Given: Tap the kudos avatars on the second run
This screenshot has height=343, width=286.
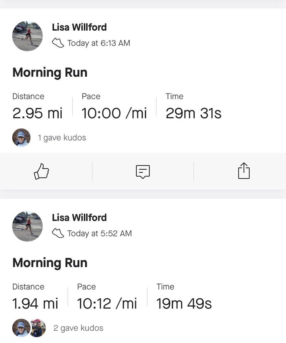Looking at the screenshot, I should point(29,328).
